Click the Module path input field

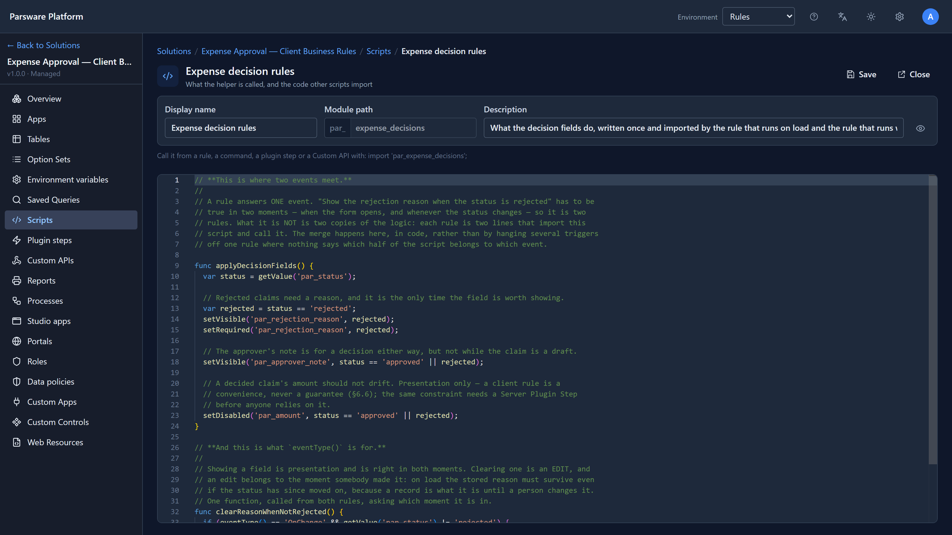click(x=413, y=128)
